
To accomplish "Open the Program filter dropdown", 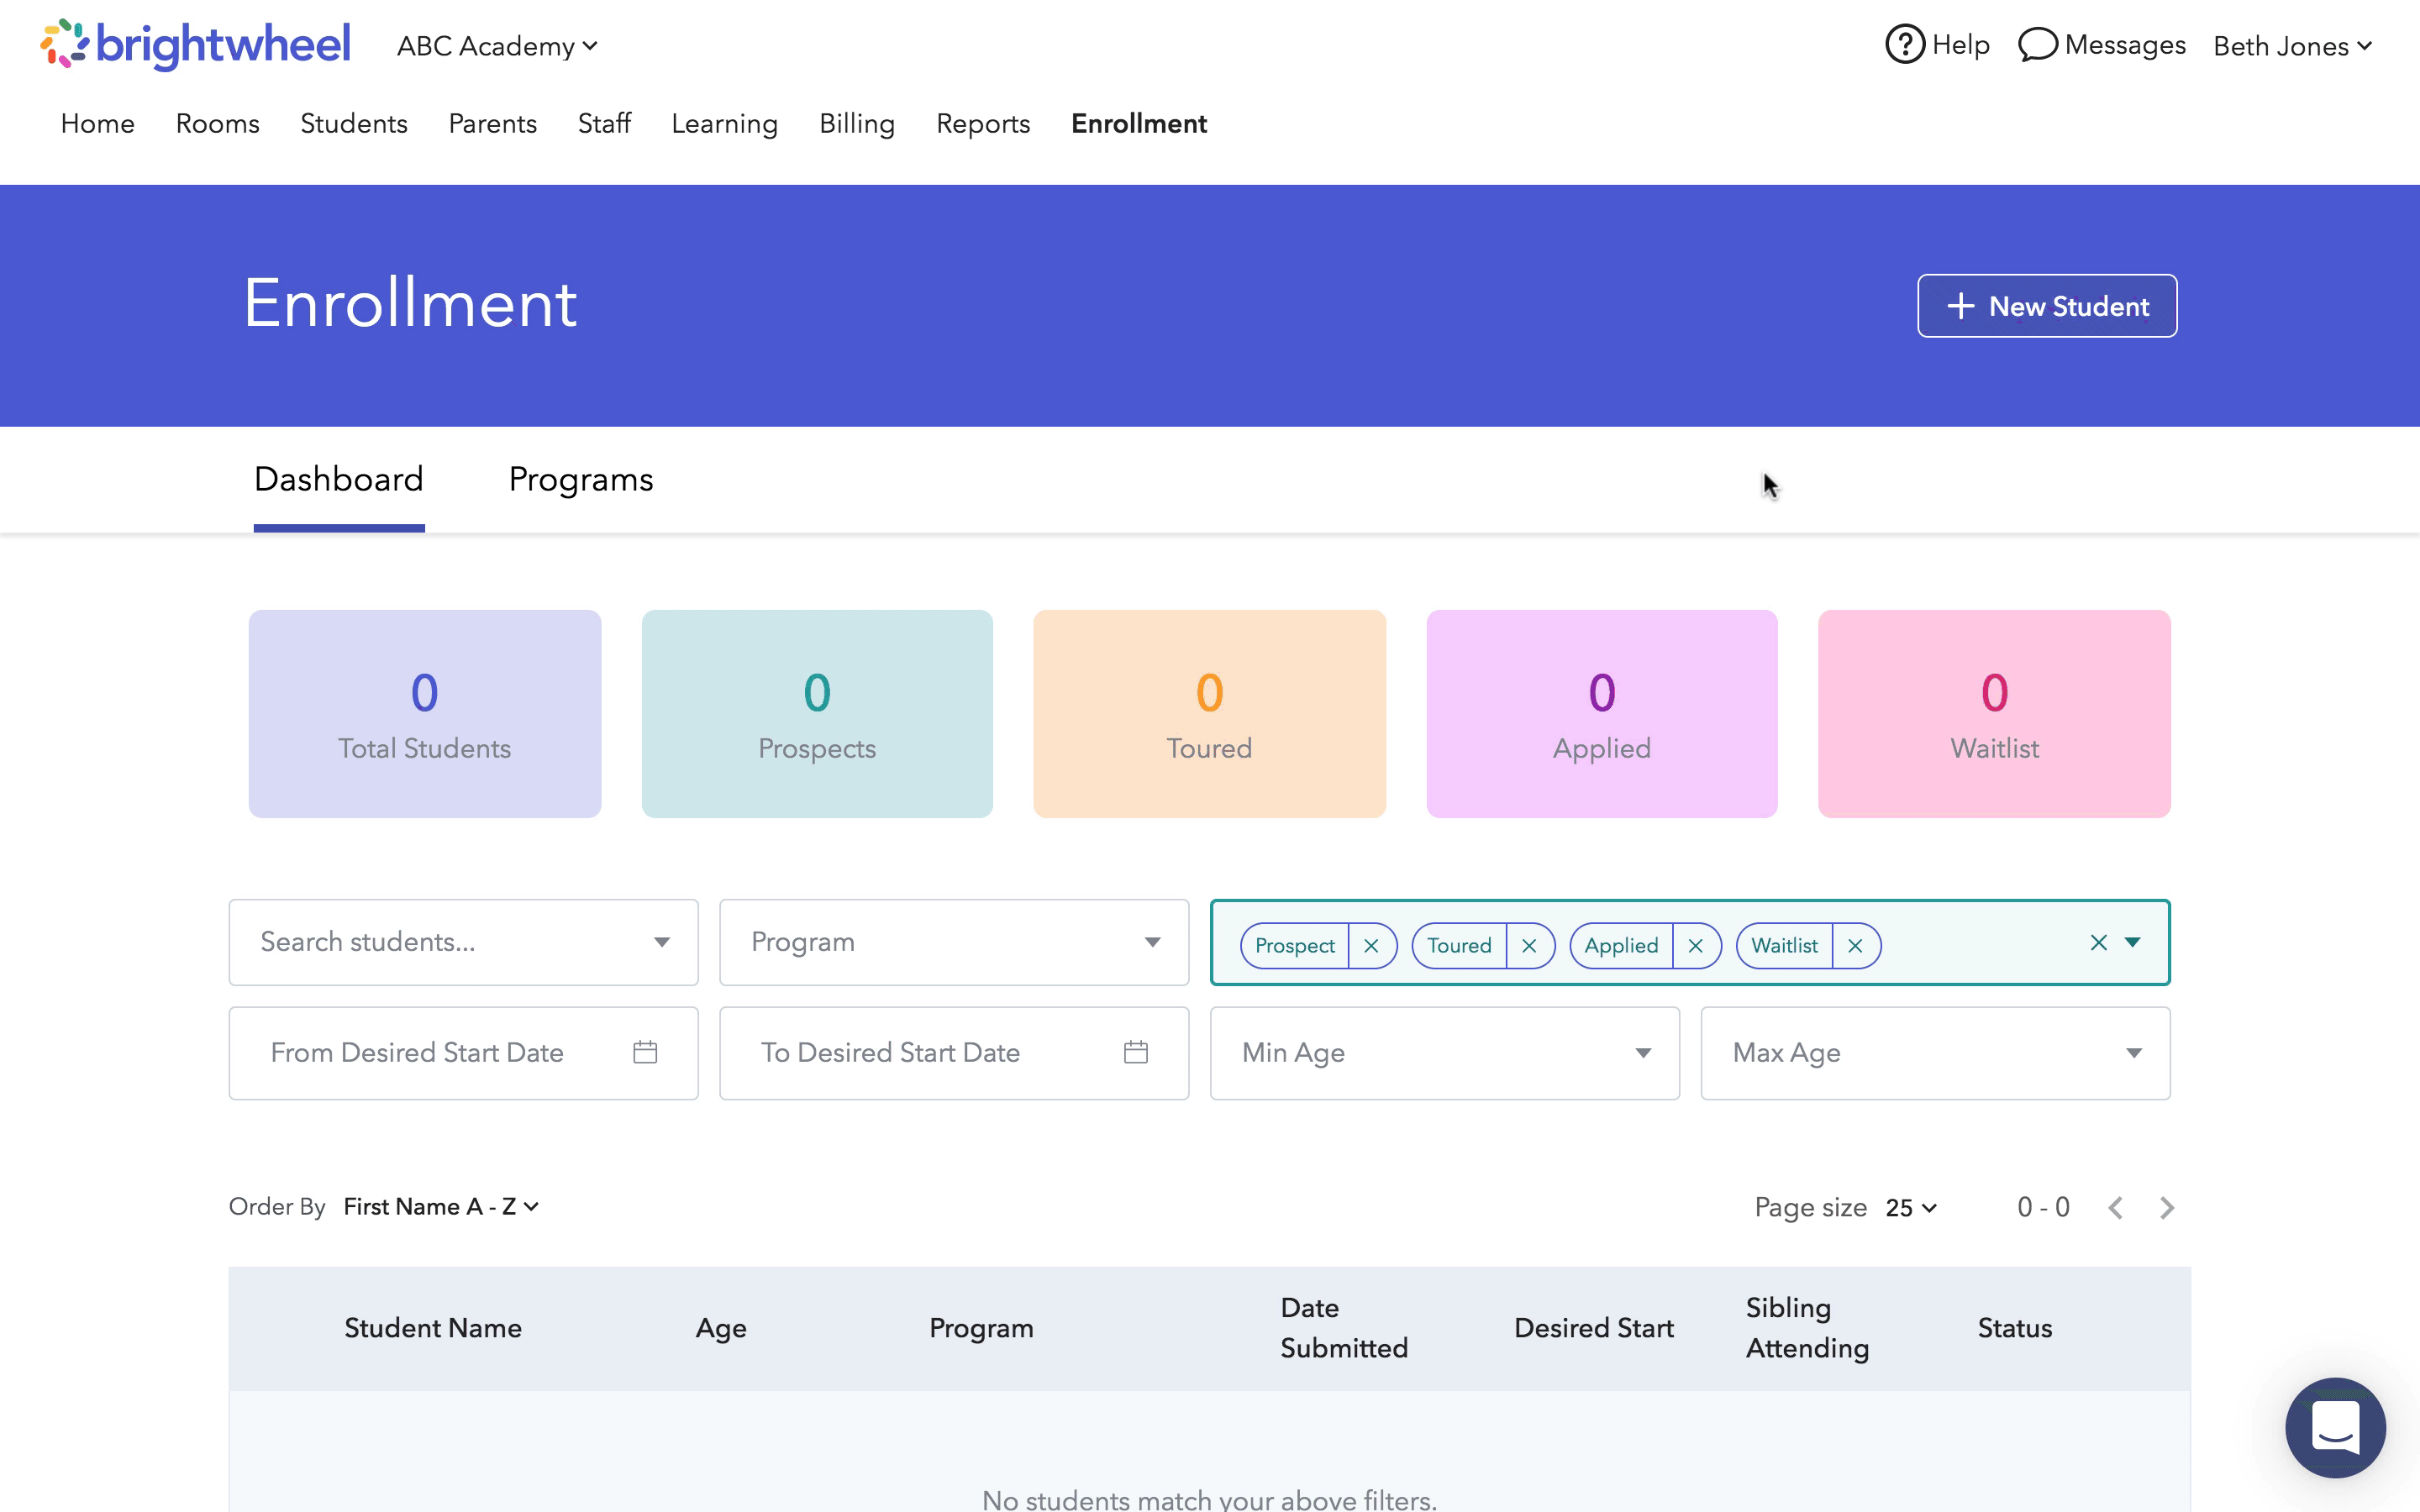I will (x=953, y=942).
